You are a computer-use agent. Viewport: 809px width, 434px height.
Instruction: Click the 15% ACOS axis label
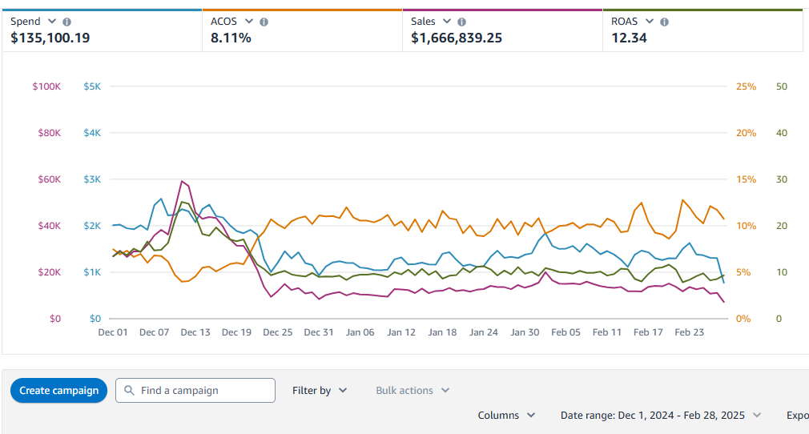746,179
